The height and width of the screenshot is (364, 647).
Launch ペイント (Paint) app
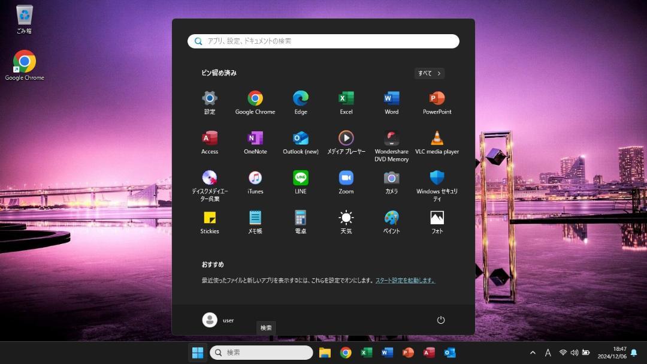pyautogui.click(x=391, y=222)
